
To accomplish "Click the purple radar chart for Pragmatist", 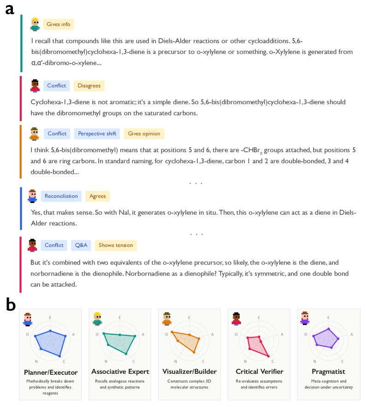I will (x=327, y=339).
